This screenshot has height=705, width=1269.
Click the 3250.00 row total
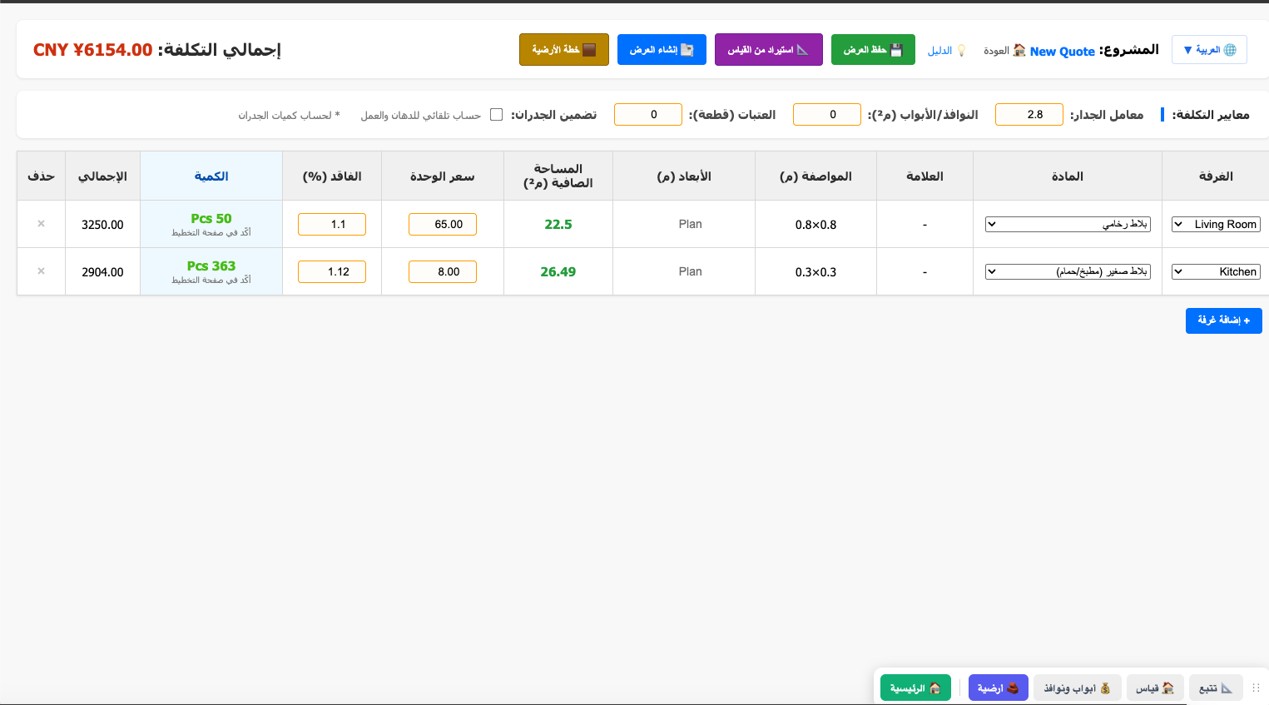[102, 225]
